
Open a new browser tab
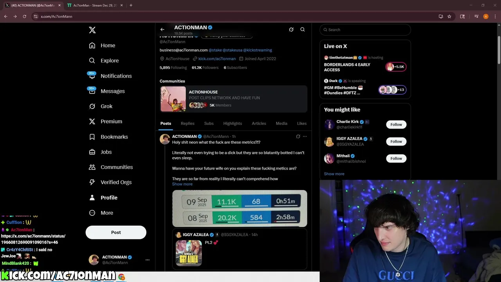point(131,5)
